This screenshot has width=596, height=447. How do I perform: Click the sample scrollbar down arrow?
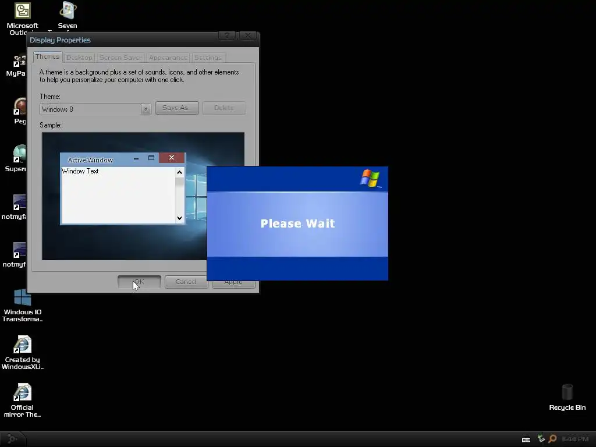[x=179, y=218]
